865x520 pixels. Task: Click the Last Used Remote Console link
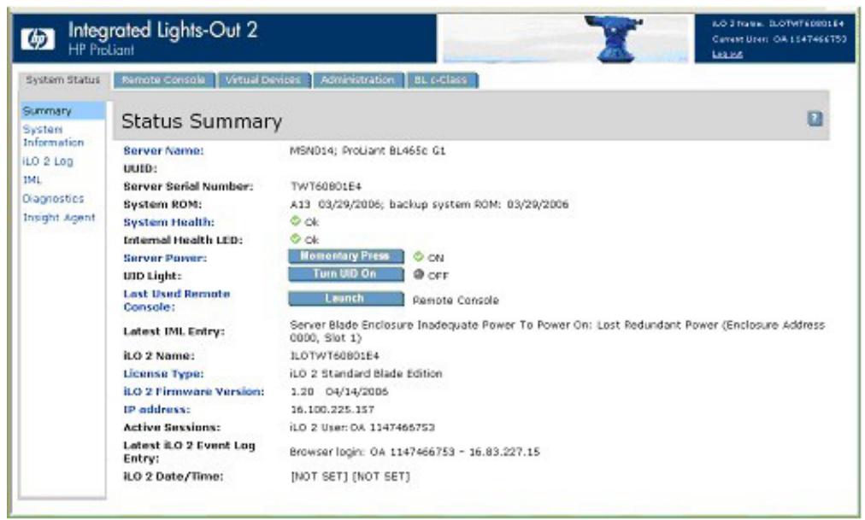177,301
